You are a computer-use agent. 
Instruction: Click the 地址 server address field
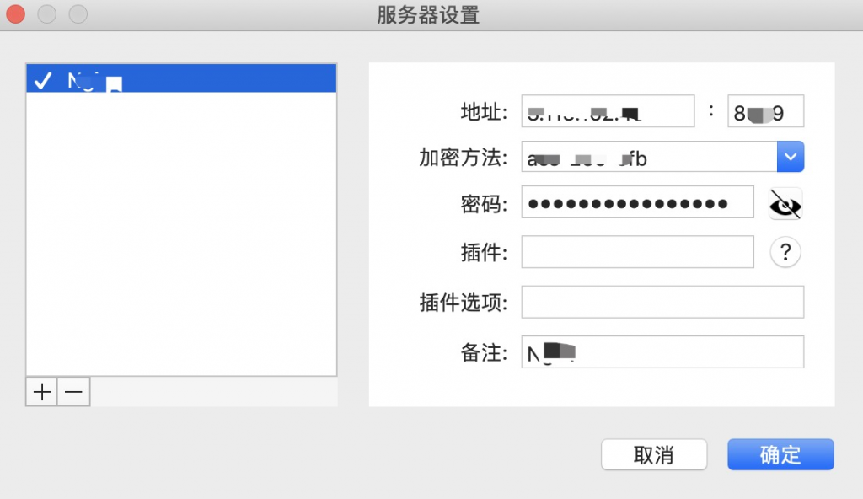(x=608, y=111)
